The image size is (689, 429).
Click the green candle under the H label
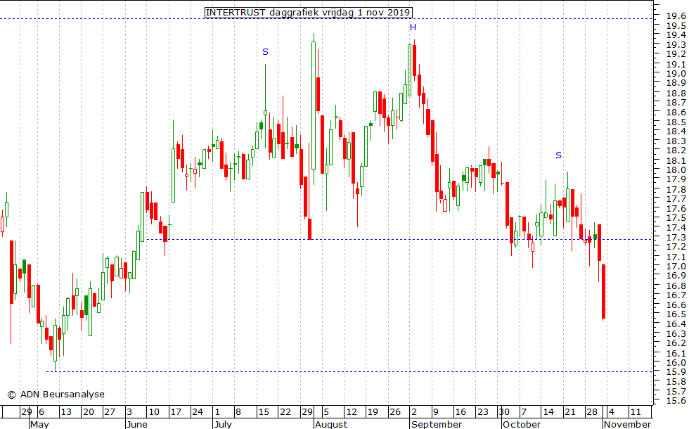click(409, 70)
